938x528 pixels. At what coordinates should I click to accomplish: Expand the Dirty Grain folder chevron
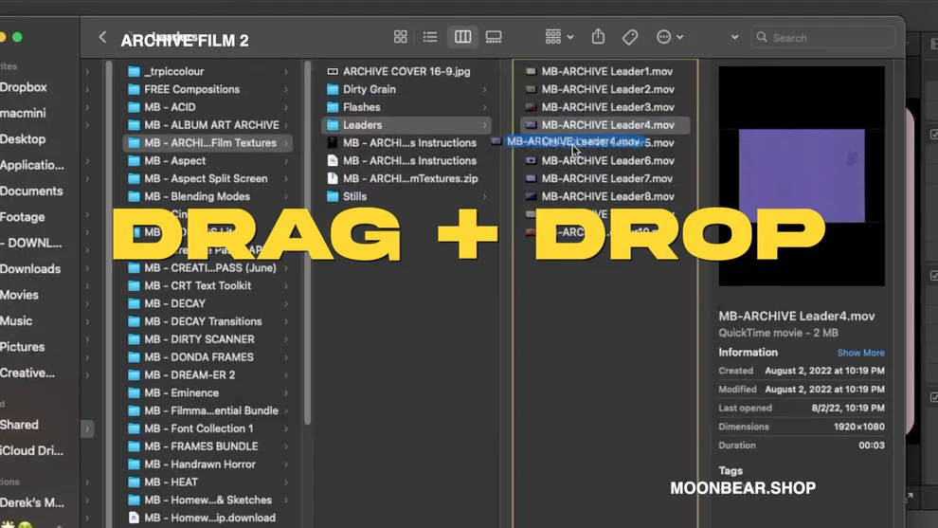click(485, 89)
